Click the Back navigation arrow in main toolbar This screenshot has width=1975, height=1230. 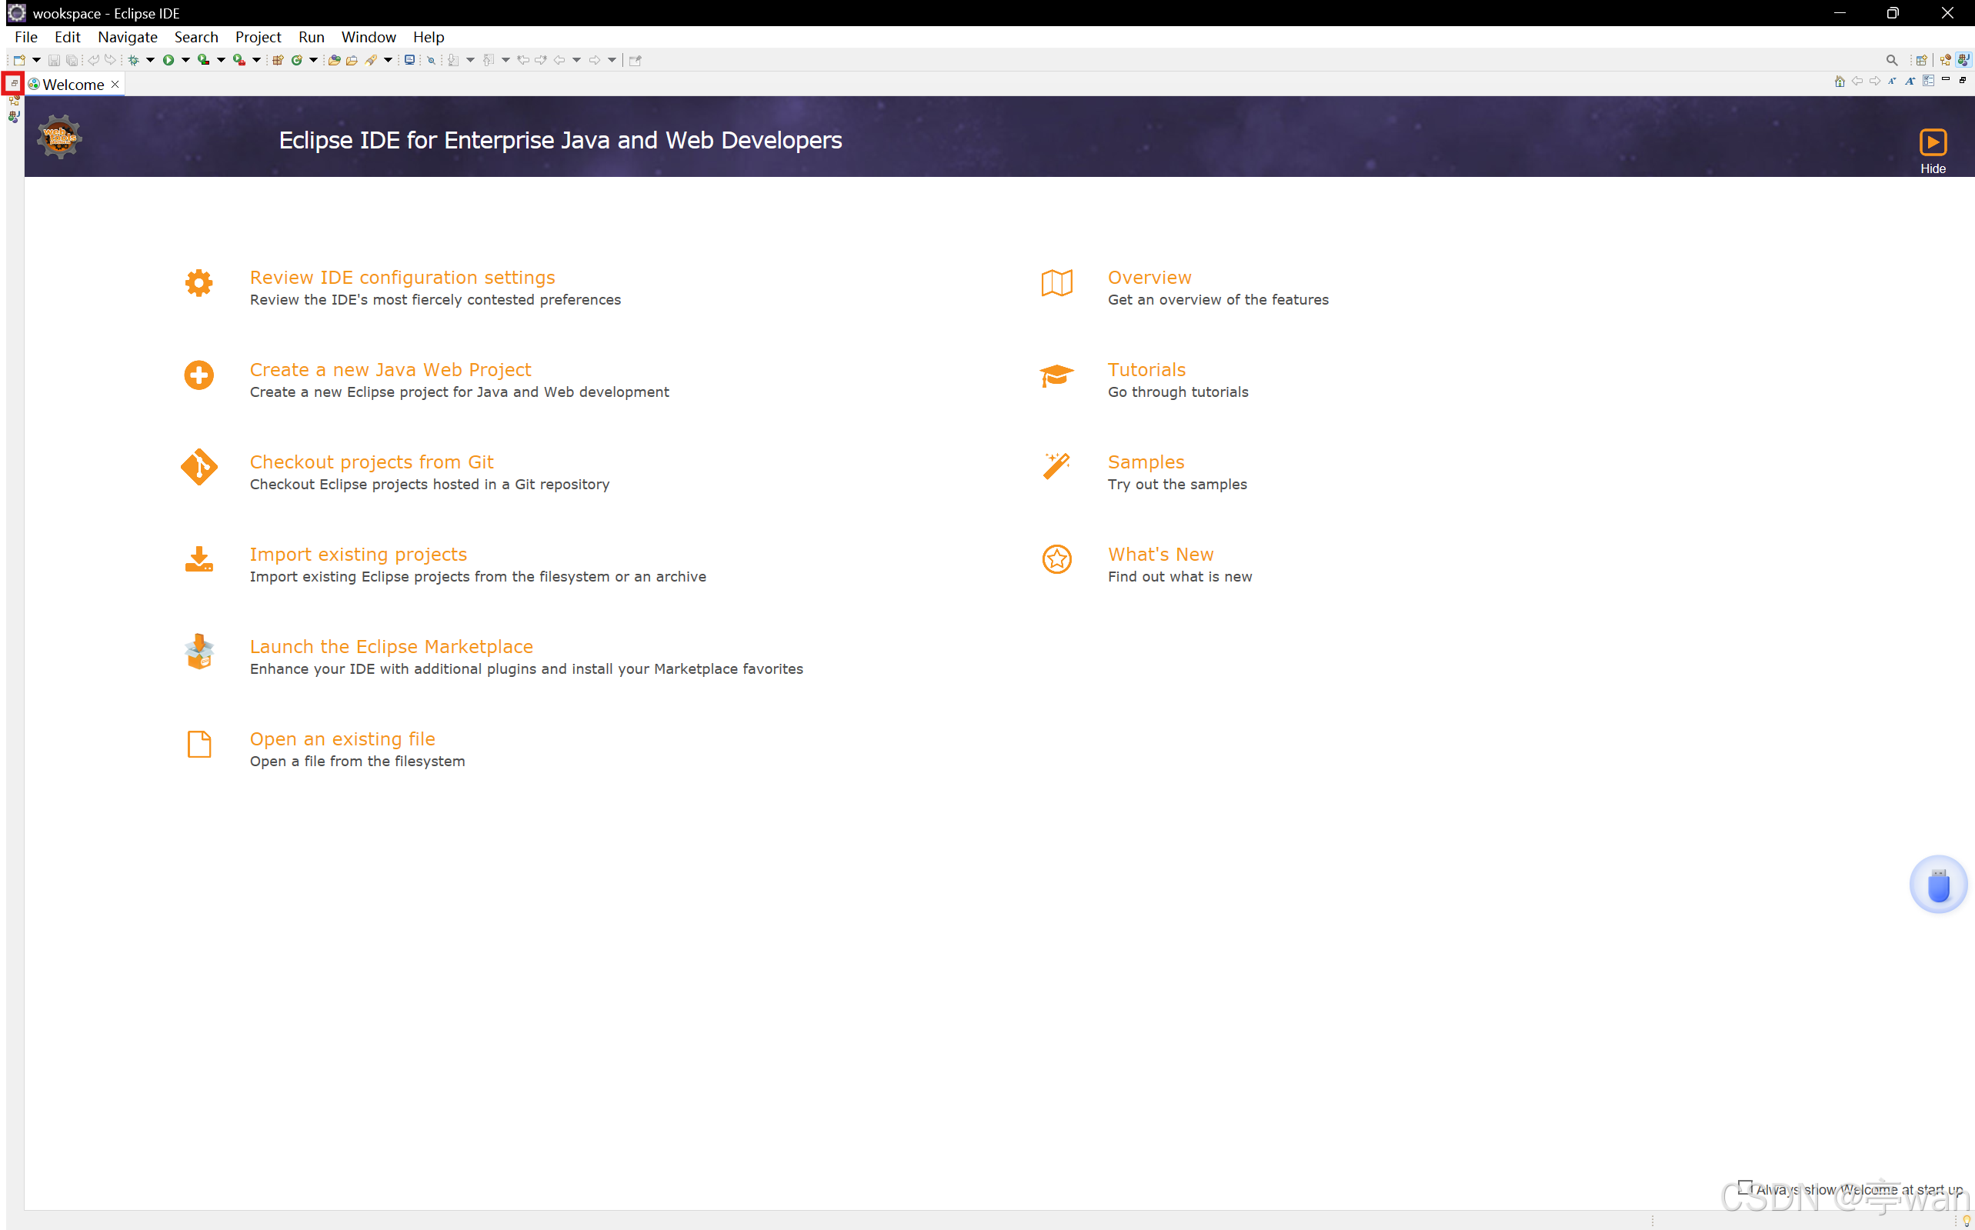tap(559, 60)
